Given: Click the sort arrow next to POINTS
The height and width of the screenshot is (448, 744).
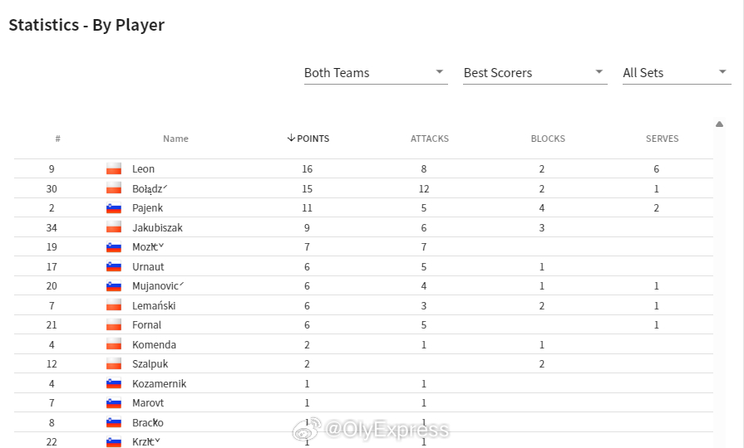Looking at the screenshot, I should pos(291,138).
